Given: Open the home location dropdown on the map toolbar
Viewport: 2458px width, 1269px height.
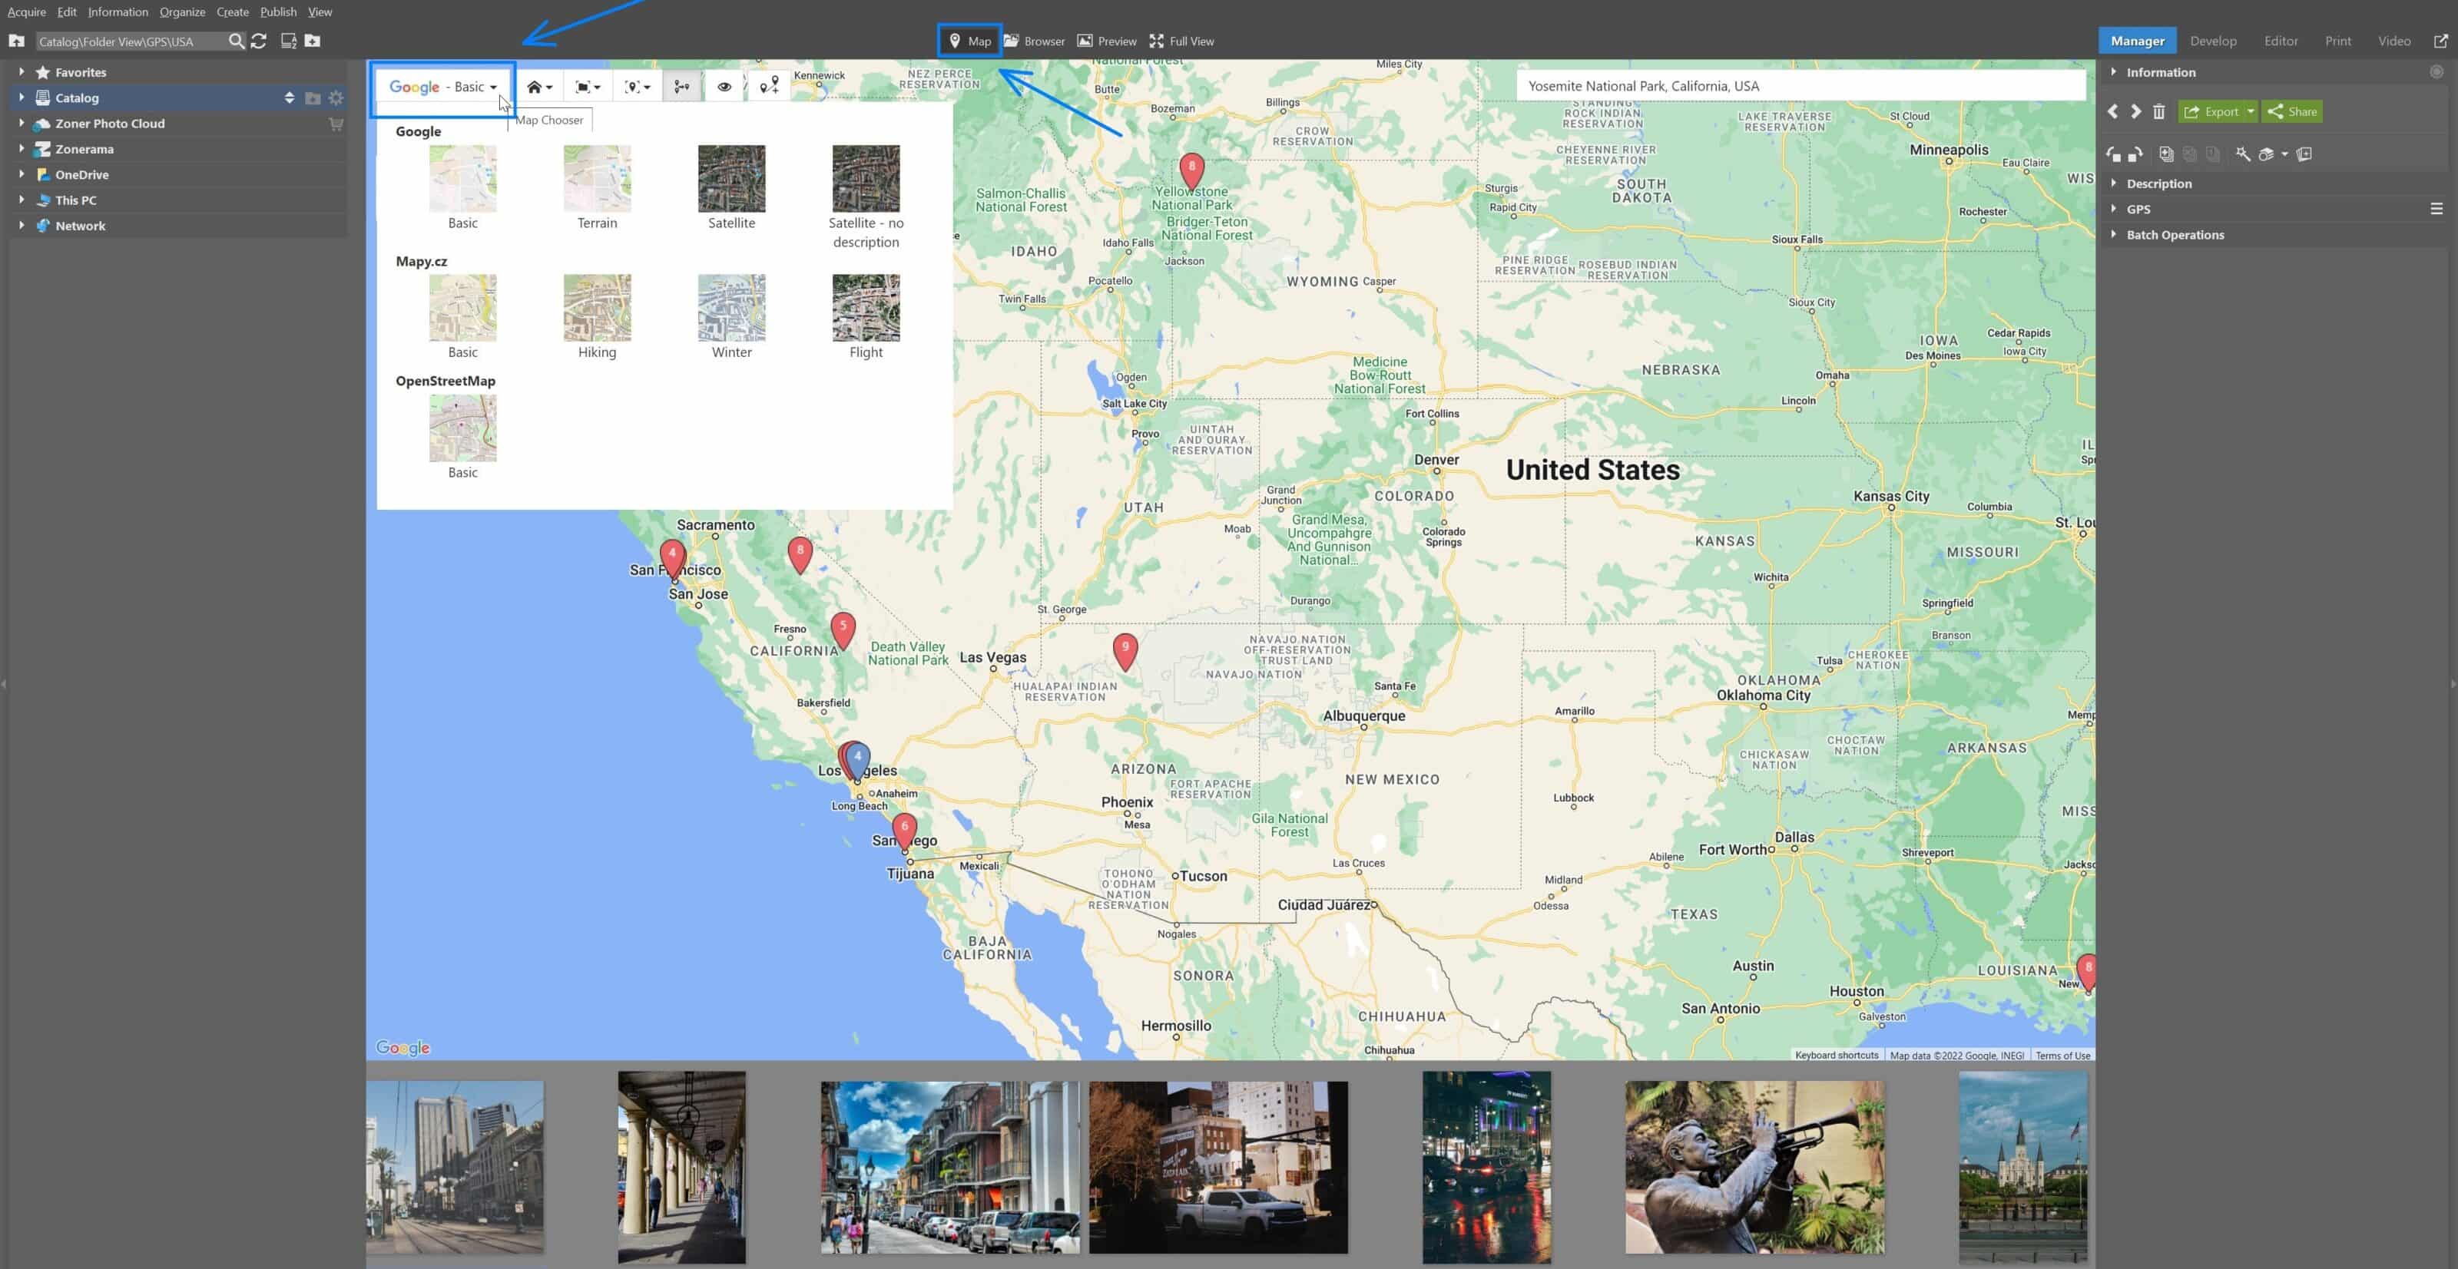Looking at the screenshot, I should tap(539, 87).
